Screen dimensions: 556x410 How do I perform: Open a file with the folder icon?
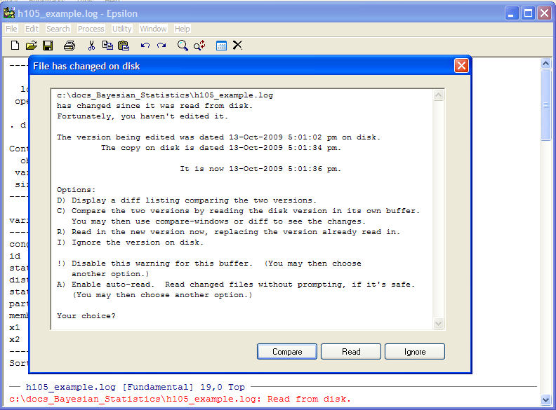[x=31, y=46]
